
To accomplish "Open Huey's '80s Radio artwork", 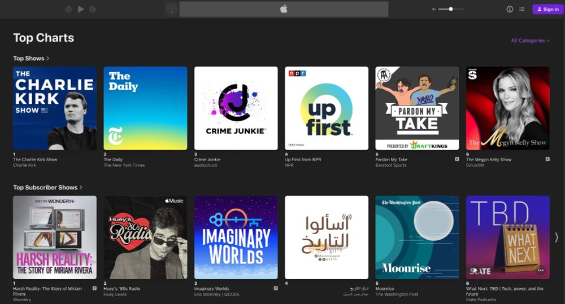I will [x=146, y=237].
